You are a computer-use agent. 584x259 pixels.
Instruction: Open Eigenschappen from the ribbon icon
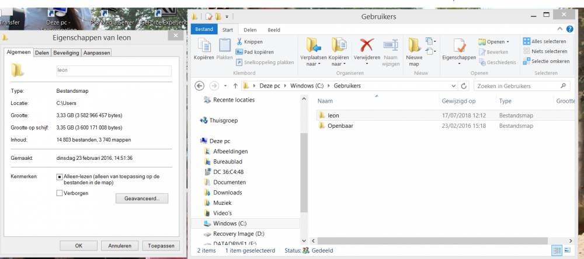[458, 45]
